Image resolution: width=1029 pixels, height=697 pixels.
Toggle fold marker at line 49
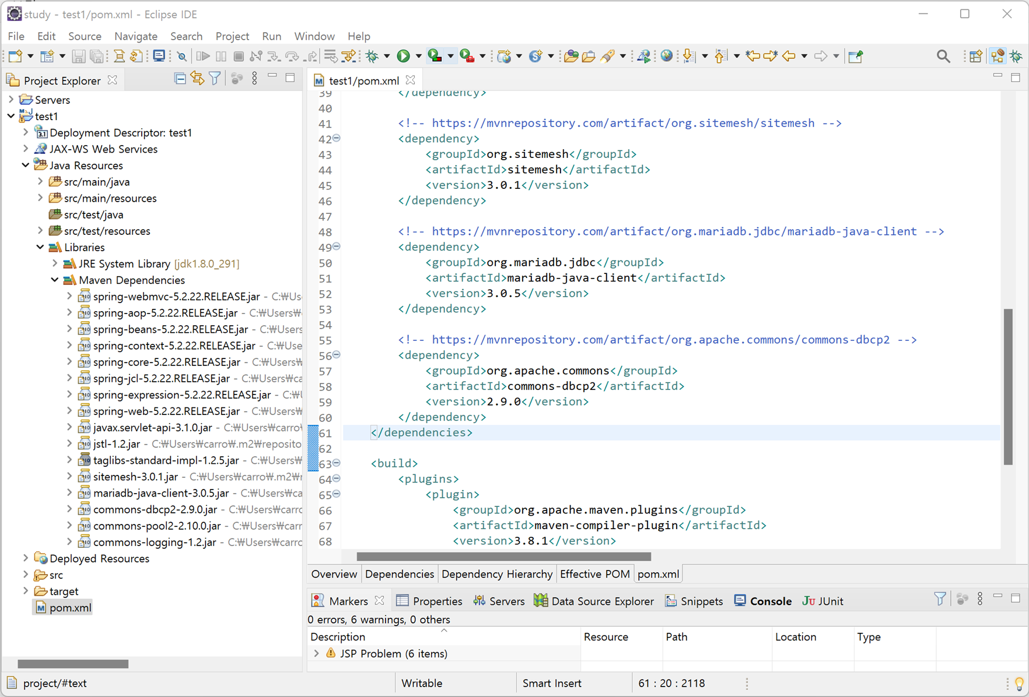(x=337, y=247)
